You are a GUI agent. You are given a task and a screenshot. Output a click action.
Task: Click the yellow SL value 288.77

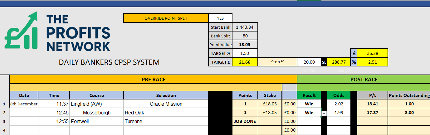pyautogui.click(x=338, y=62)
